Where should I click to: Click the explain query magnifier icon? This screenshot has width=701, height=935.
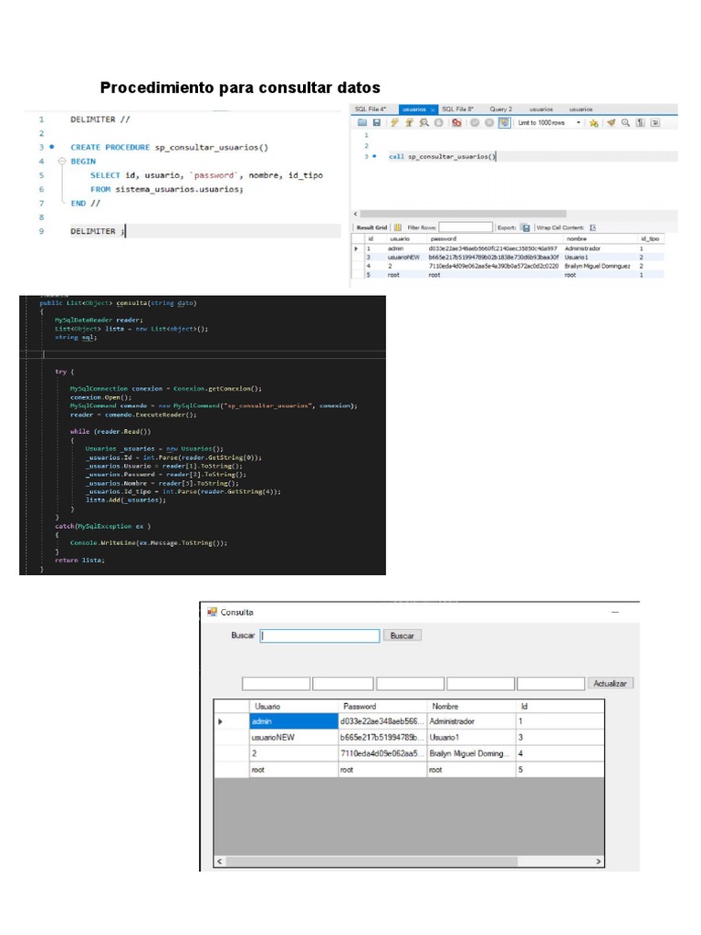pyautogui.click(x=424, y=122)
